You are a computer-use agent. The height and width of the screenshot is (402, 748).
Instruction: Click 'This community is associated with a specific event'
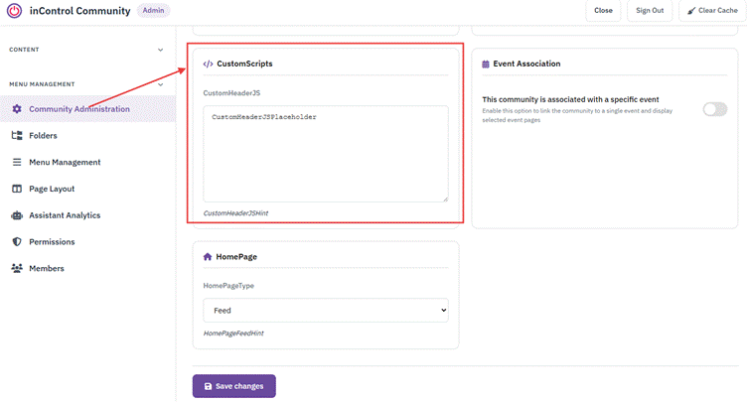(x=570, y=99)
